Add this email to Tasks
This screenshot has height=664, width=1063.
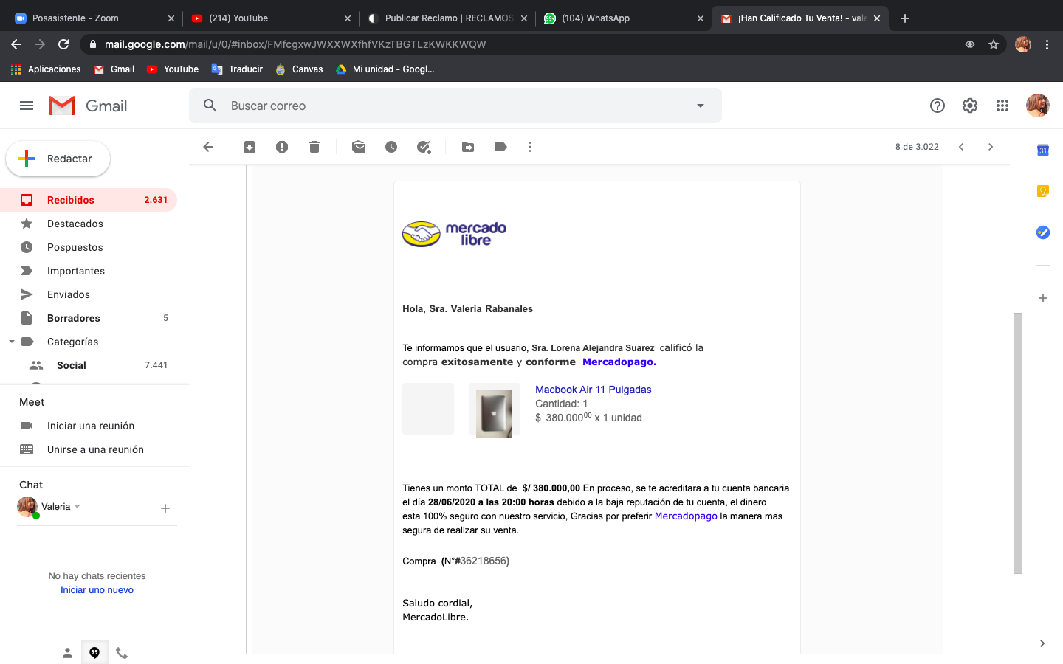point(424,147)
